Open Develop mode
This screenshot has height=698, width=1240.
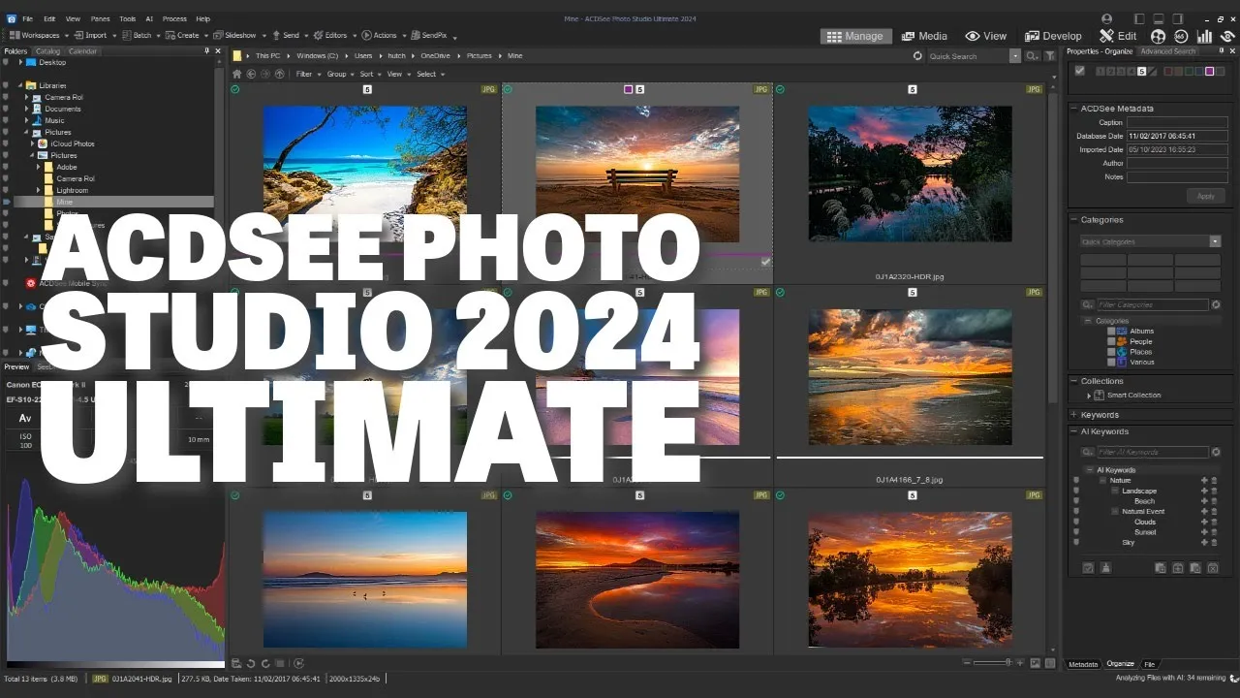pos(1053,36)
